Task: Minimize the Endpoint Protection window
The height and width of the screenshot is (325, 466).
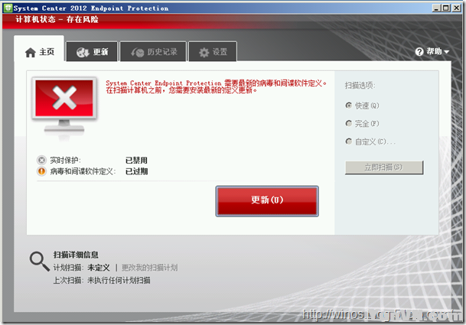Action: click(x=436, y=8)
